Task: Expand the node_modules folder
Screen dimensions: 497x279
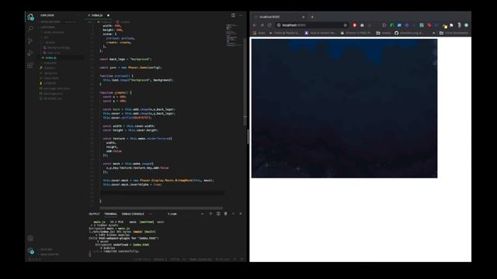Action: tap(54, 33)
